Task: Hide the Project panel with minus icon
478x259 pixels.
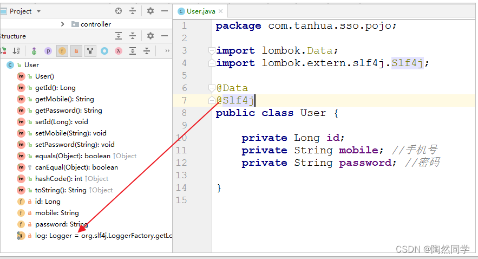Action: 165,11
